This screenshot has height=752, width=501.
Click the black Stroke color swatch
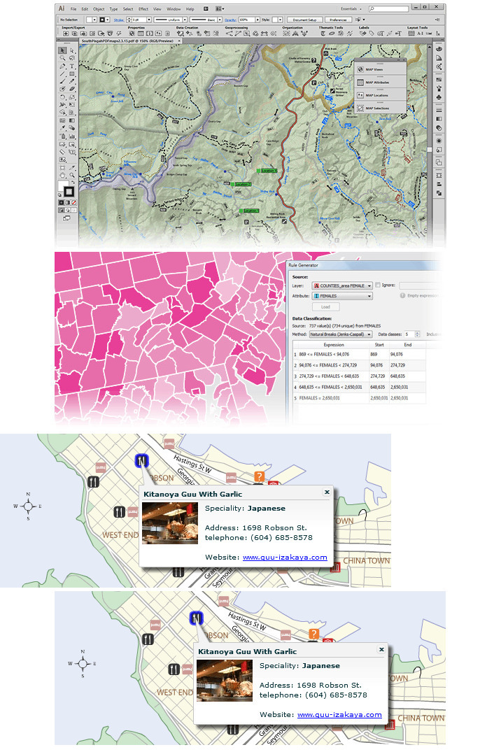pos(69,192)
